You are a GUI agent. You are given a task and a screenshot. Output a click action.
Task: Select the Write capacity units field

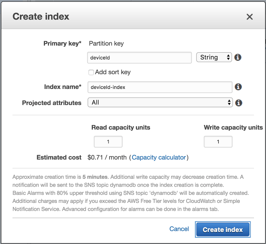(x=218, y=142)
